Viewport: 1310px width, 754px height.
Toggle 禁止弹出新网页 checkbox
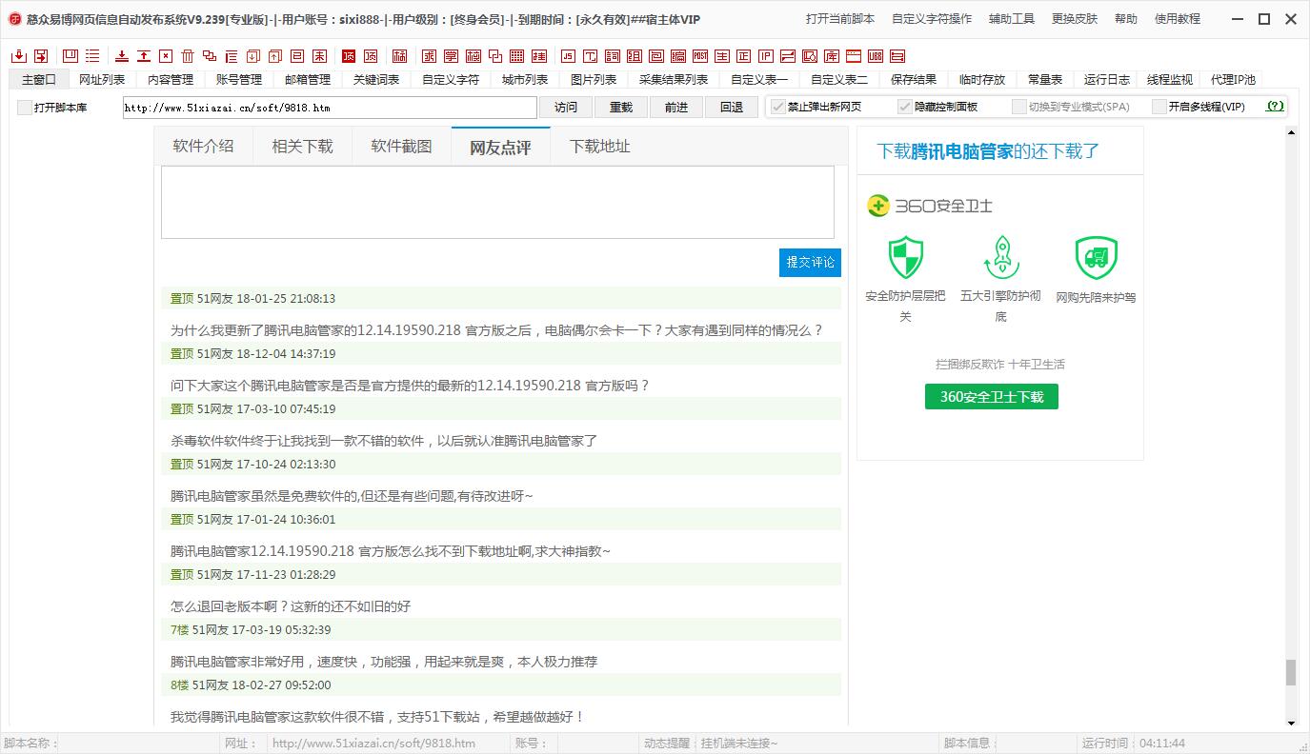[778, 107]
